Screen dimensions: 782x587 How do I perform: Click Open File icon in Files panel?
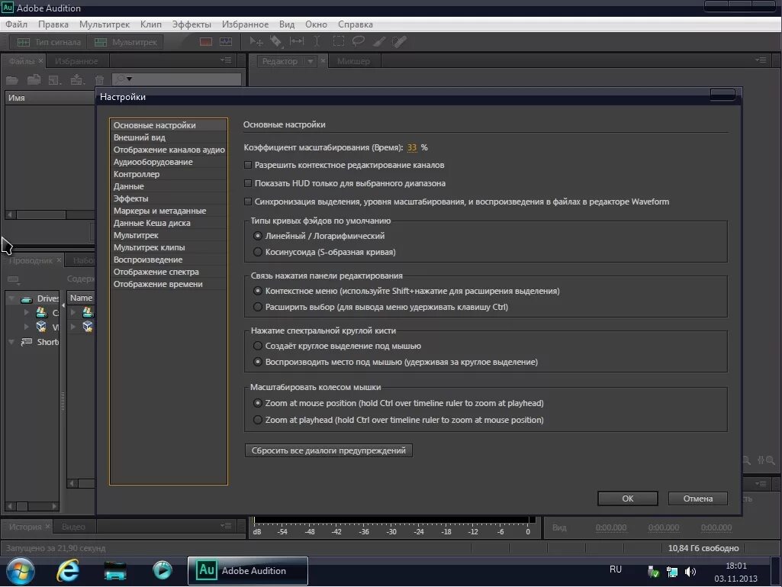12,79
